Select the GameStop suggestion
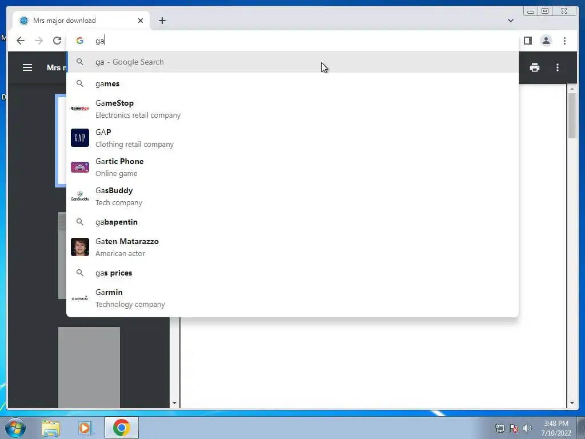Image resolution: width=585 pixels, height=439 pixels. point(292,109)
